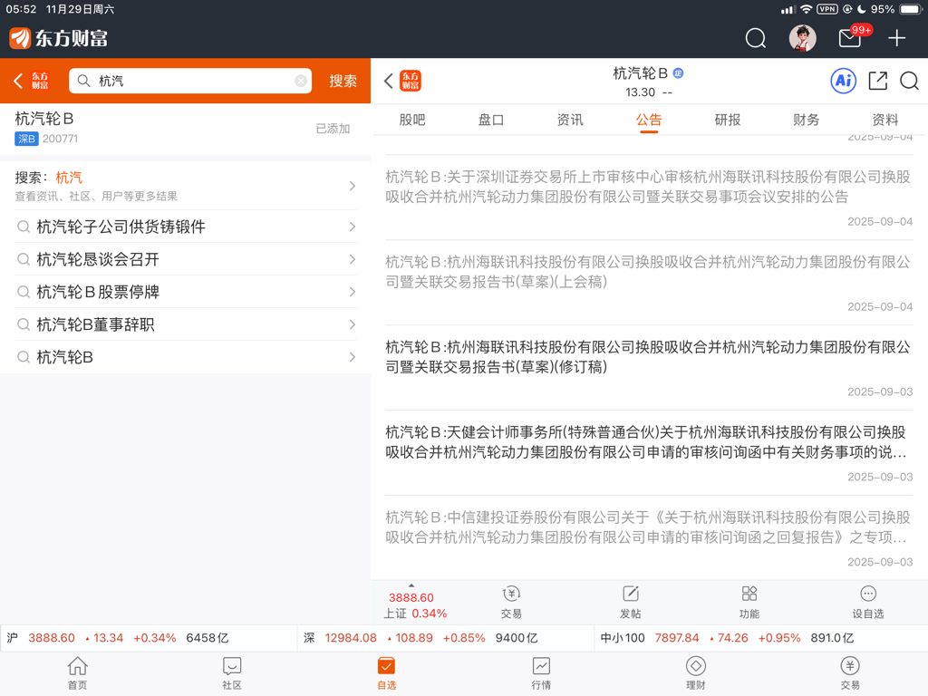Viewport: 928px width, 696px height.
Task: Open 天健会计师事务所 announcement
Action: coord(649,453)
